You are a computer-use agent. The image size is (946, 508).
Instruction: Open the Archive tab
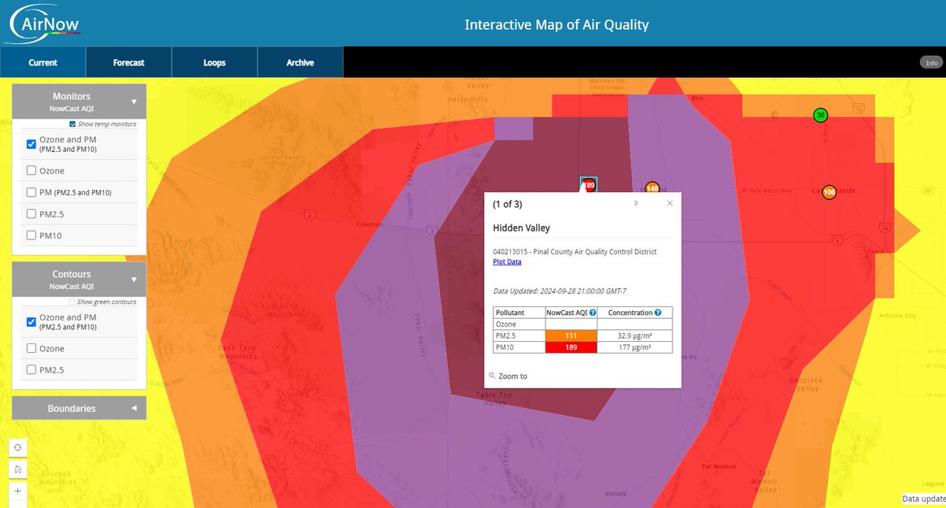[x=300, y=61]
